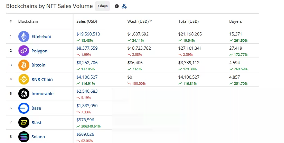Viewport: 284px width, 143px height.
Task: Open the Immutable blockchain link
Action: tap(42, 94)
